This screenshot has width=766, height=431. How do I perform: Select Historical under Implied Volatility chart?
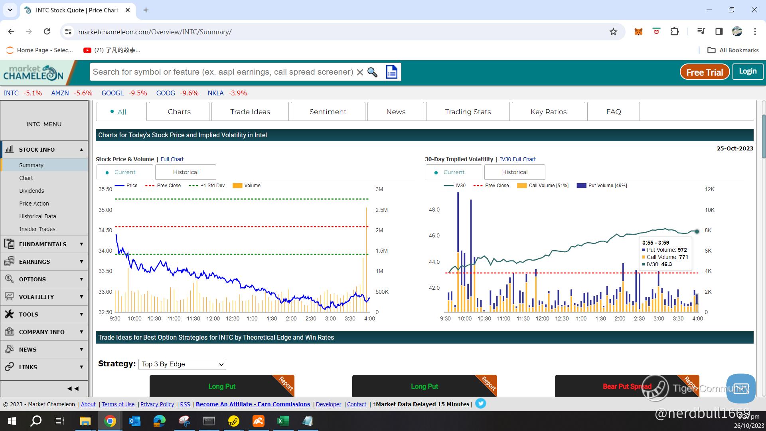coord(514,172)
